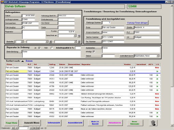Click the trash can delete icon
The image size is (174, 130).
(153, 123)
